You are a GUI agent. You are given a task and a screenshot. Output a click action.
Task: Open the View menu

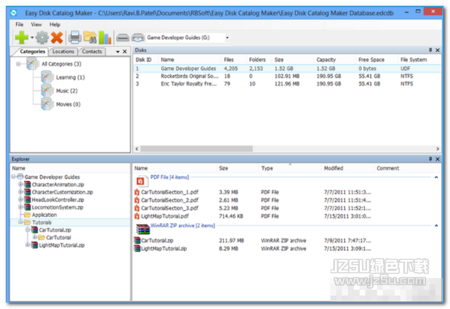click(36, 25)
